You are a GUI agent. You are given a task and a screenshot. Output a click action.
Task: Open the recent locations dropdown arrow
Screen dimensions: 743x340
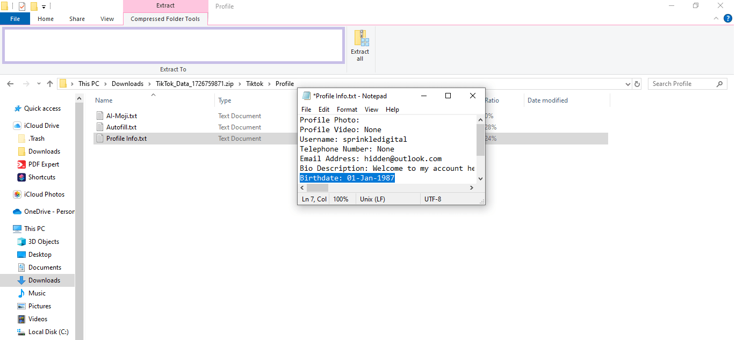click(39, 84)
